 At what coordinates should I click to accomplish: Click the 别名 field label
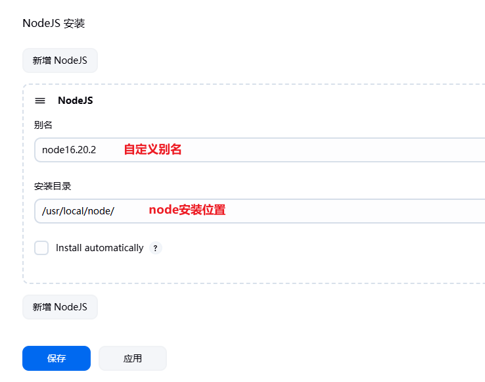click(x=43, y=125)
